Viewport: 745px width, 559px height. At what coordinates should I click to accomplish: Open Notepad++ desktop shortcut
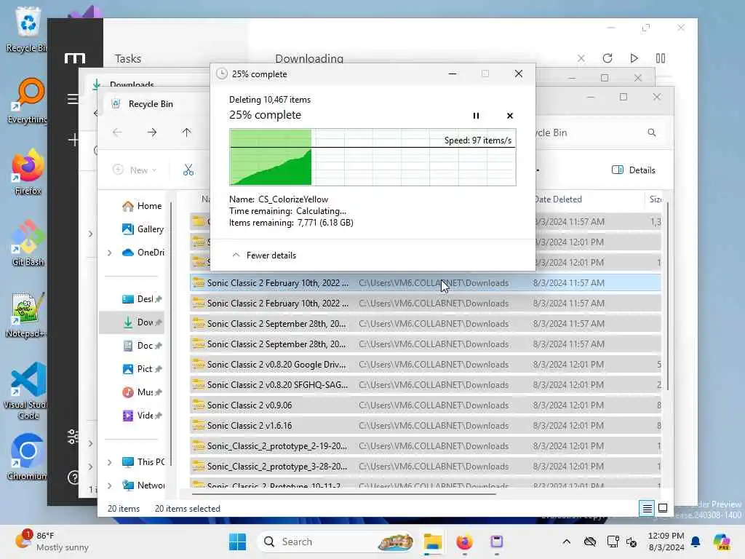pyautogui.click(x=27, y=314)
